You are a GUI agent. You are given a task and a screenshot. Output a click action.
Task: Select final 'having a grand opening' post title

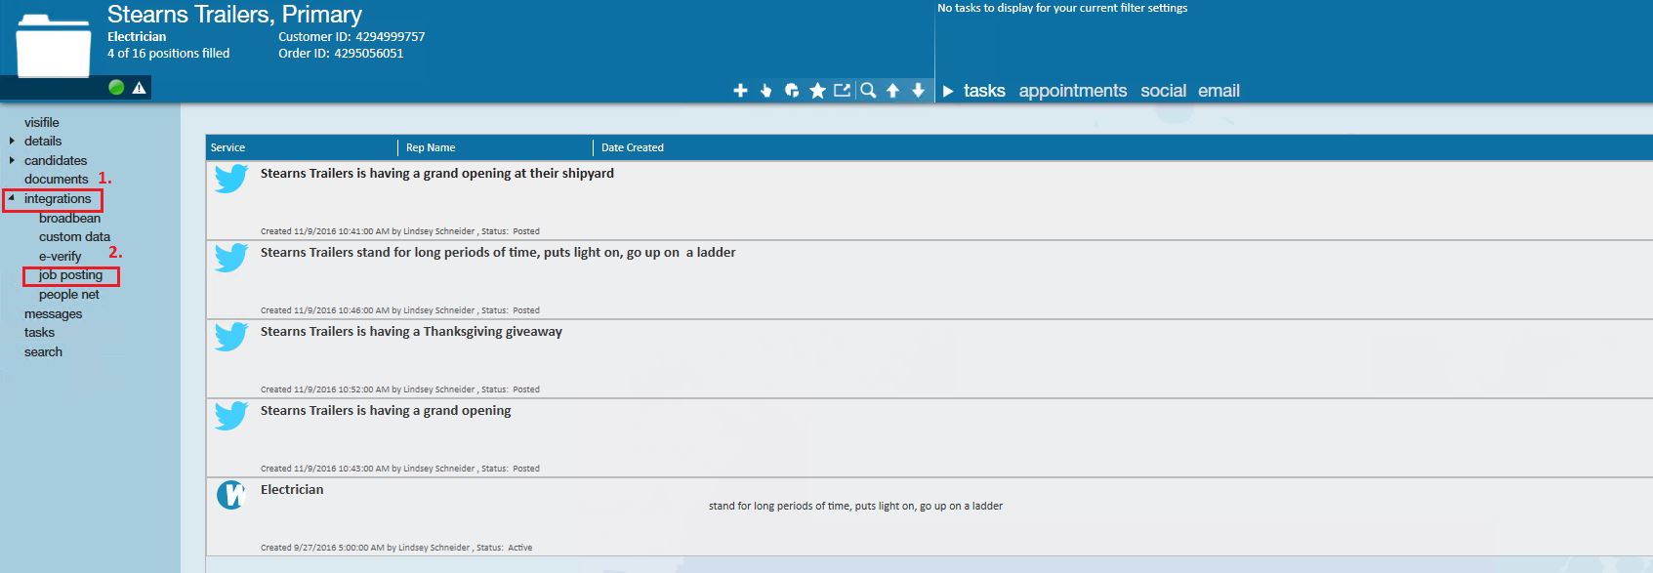(x=386, y=410)
